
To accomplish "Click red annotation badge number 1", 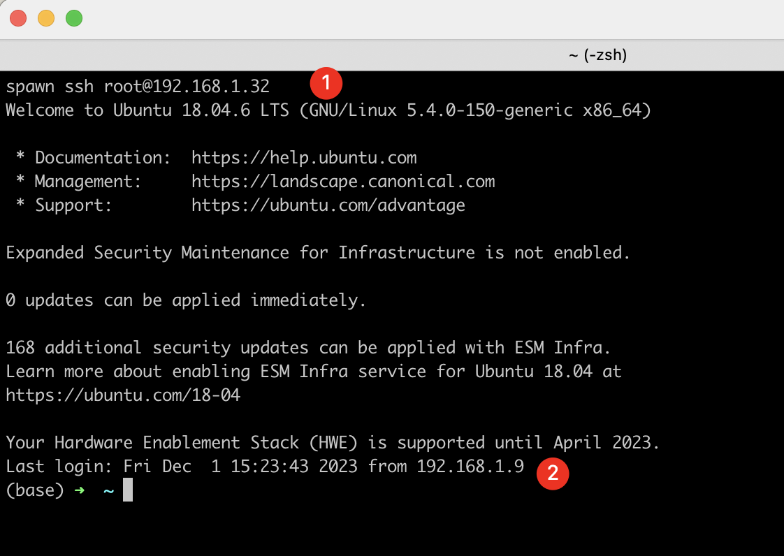I will (326, 84).
